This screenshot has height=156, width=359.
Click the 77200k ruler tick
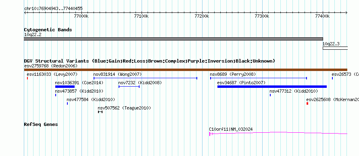[x=202, y=16]
